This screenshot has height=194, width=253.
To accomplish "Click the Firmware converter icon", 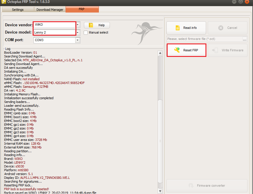I will point(191,186).
